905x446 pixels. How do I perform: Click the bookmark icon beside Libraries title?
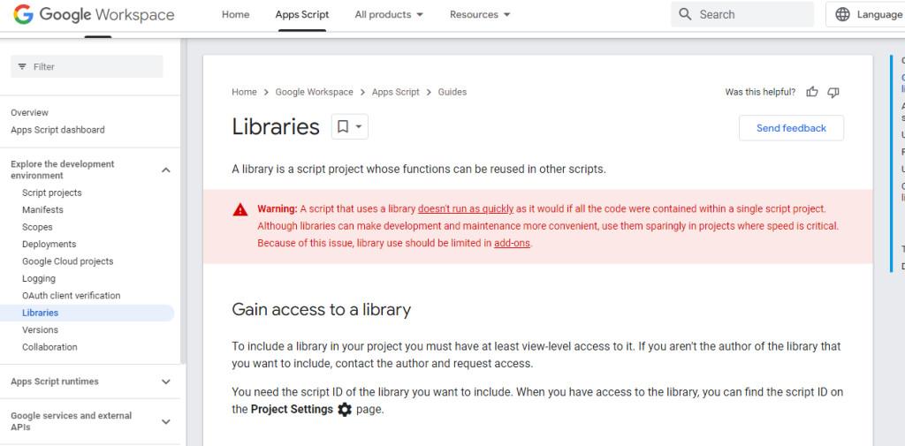342,126
